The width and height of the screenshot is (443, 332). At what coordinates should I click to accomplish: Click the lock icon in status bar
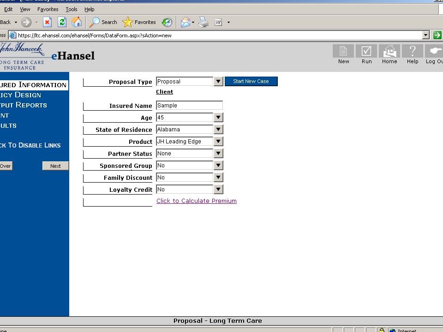[x=382, y=330]
